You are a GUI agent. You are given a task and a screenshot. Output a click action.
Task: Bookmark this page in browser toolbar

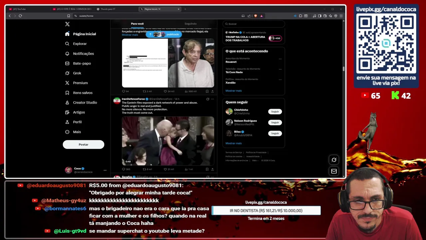point(69,16)
